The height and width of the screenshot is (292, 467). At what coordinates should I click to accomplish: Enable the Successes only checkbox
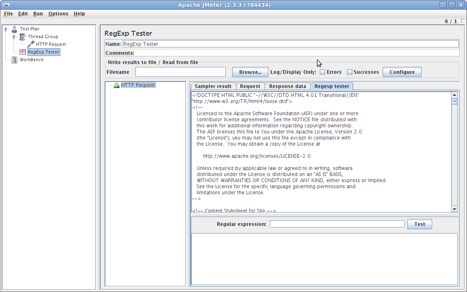coord(350,72)
